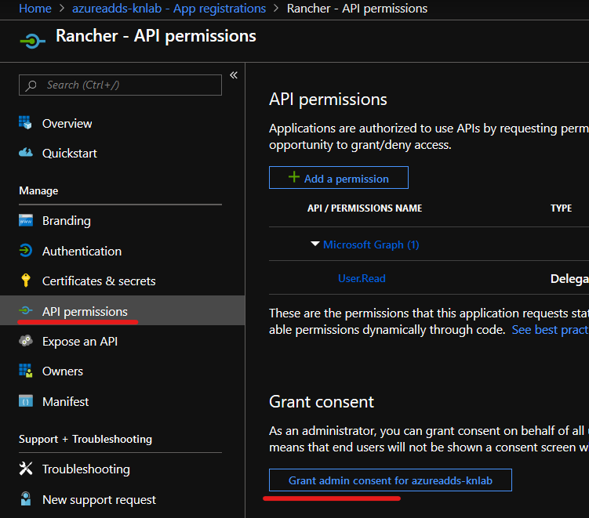Click the green plus icon on Add a permission
This screenshot has width=589, height=518.
(294, 177)
